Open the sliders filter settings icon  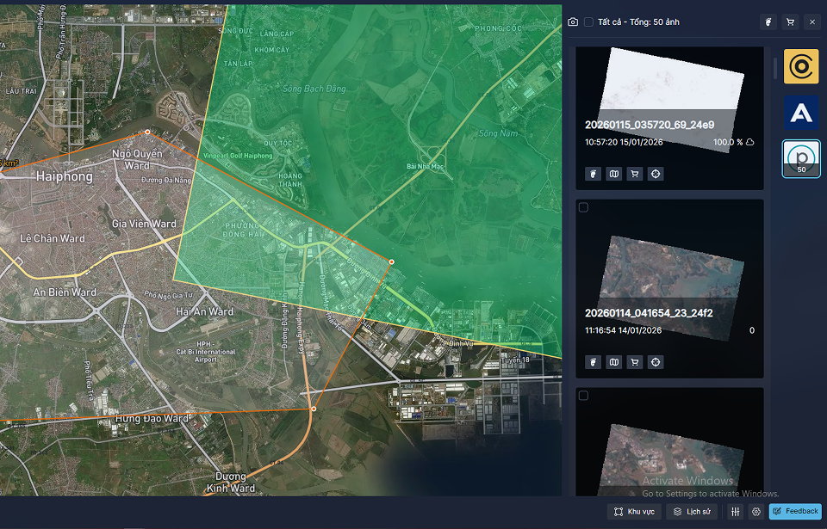tap(736, 512)
